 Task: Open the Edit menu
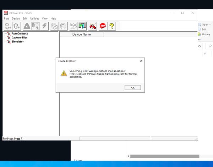coord(25,18)
